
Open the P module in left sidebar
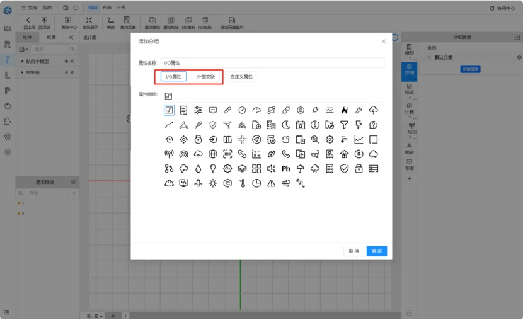click(8, 90)
